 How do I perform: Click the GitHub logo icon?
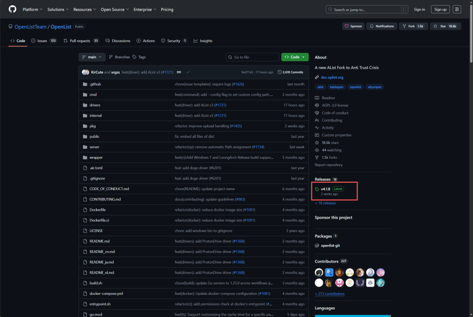pos(12,9)
